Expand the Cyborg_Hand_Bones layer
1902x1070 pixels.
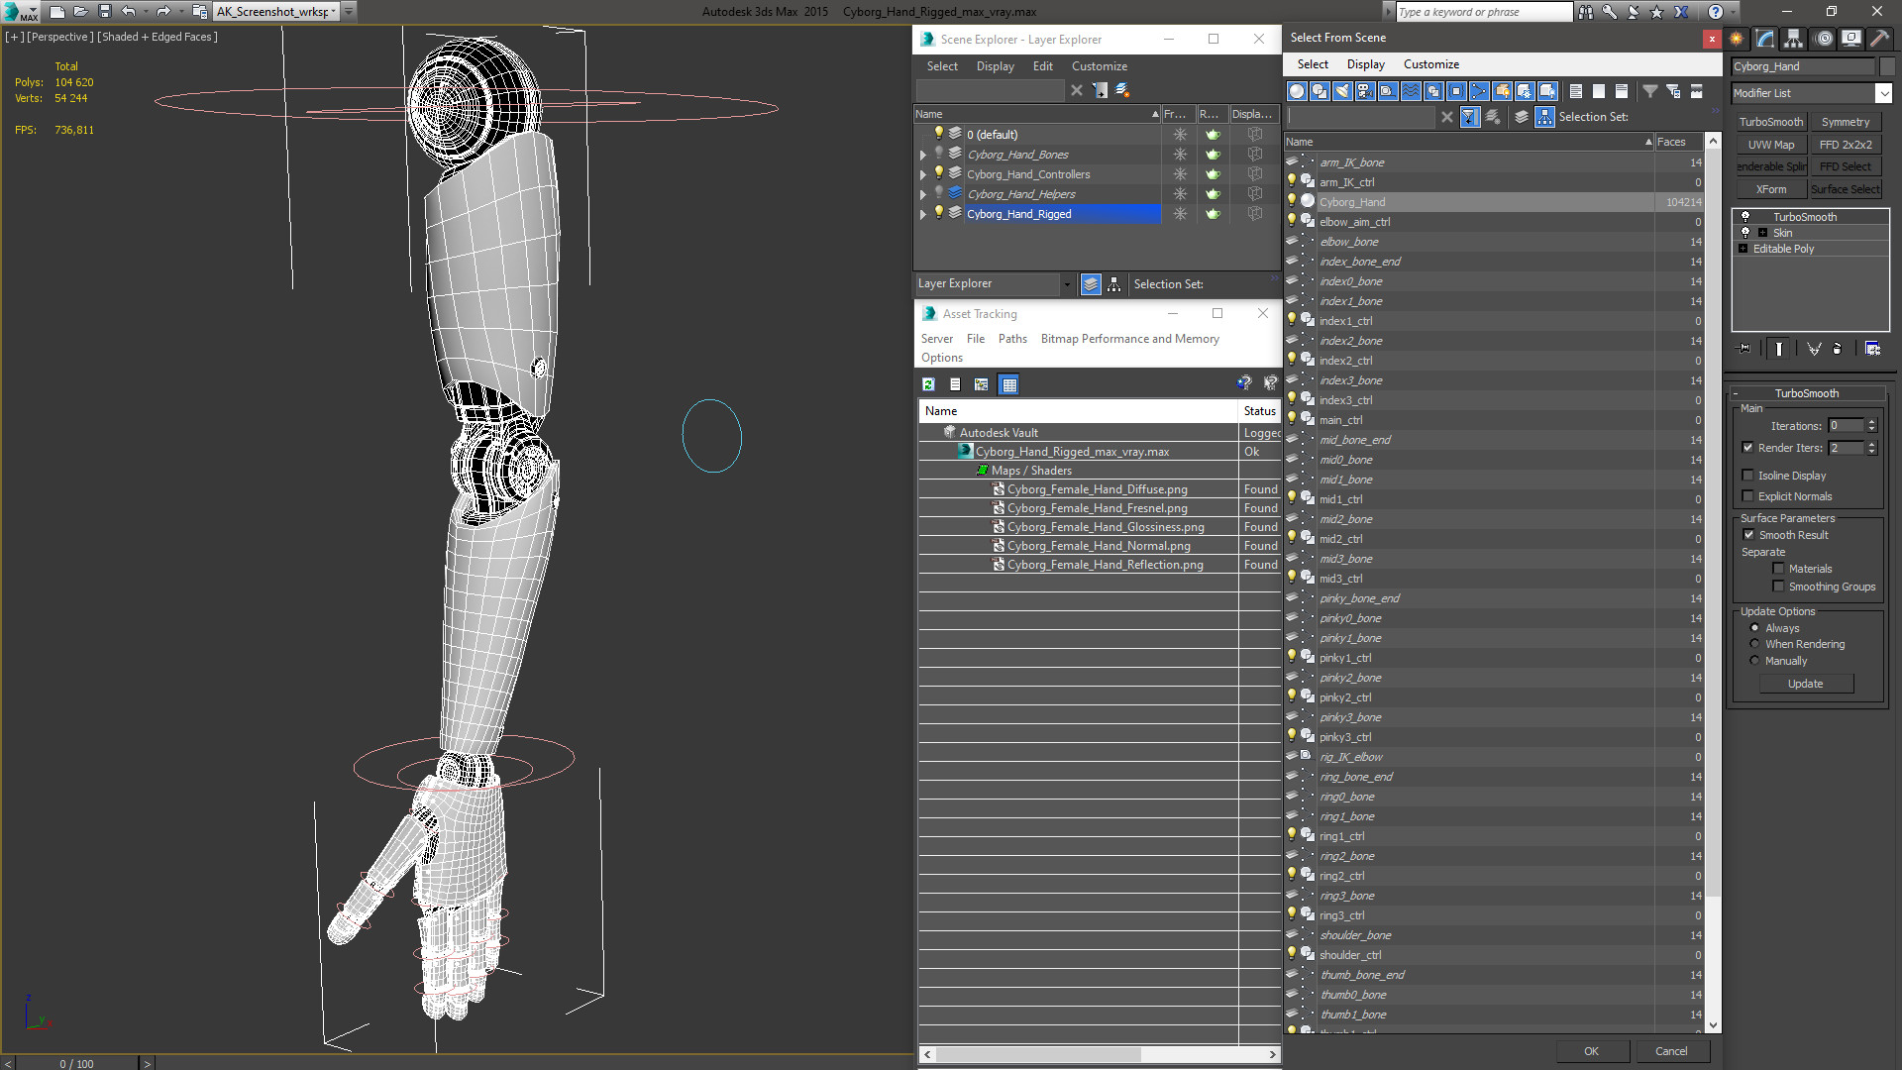(923, 155)
